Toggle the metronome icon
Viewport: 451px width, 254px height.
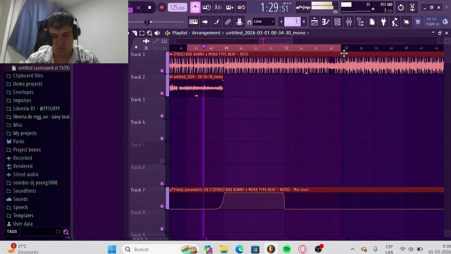[195, 7]
